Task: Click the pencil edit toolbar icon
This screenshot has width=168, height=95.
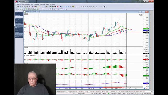Action: (24, 7)
